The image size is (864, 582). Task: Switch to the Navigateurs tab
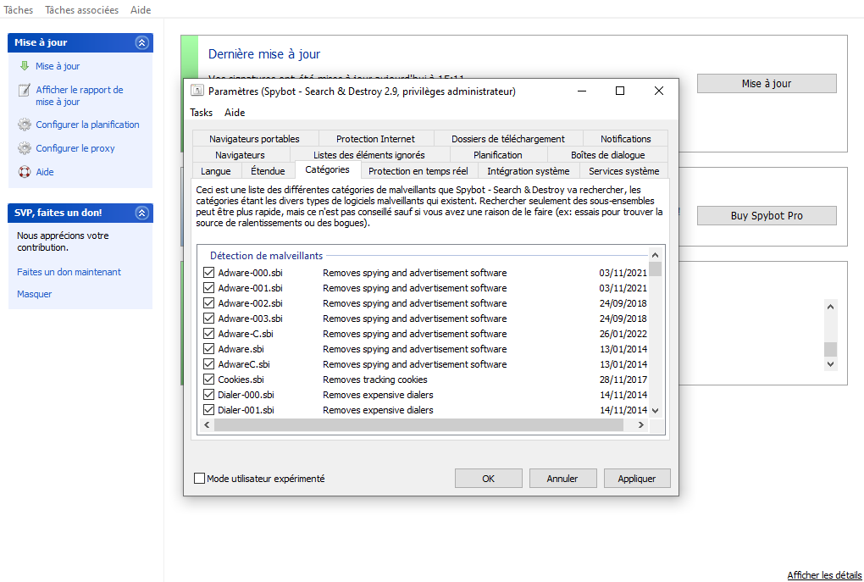240,155
